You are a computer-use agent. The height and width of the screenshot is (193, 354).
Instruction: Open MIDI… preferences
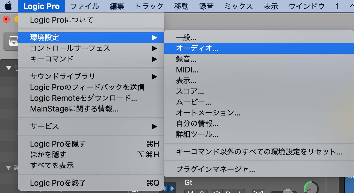click(x=259, y=70)
